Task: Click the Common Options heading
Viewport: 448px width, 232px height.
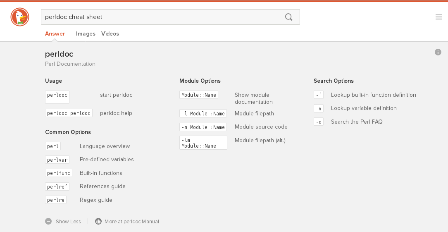Action: click(x=68, y=132)
